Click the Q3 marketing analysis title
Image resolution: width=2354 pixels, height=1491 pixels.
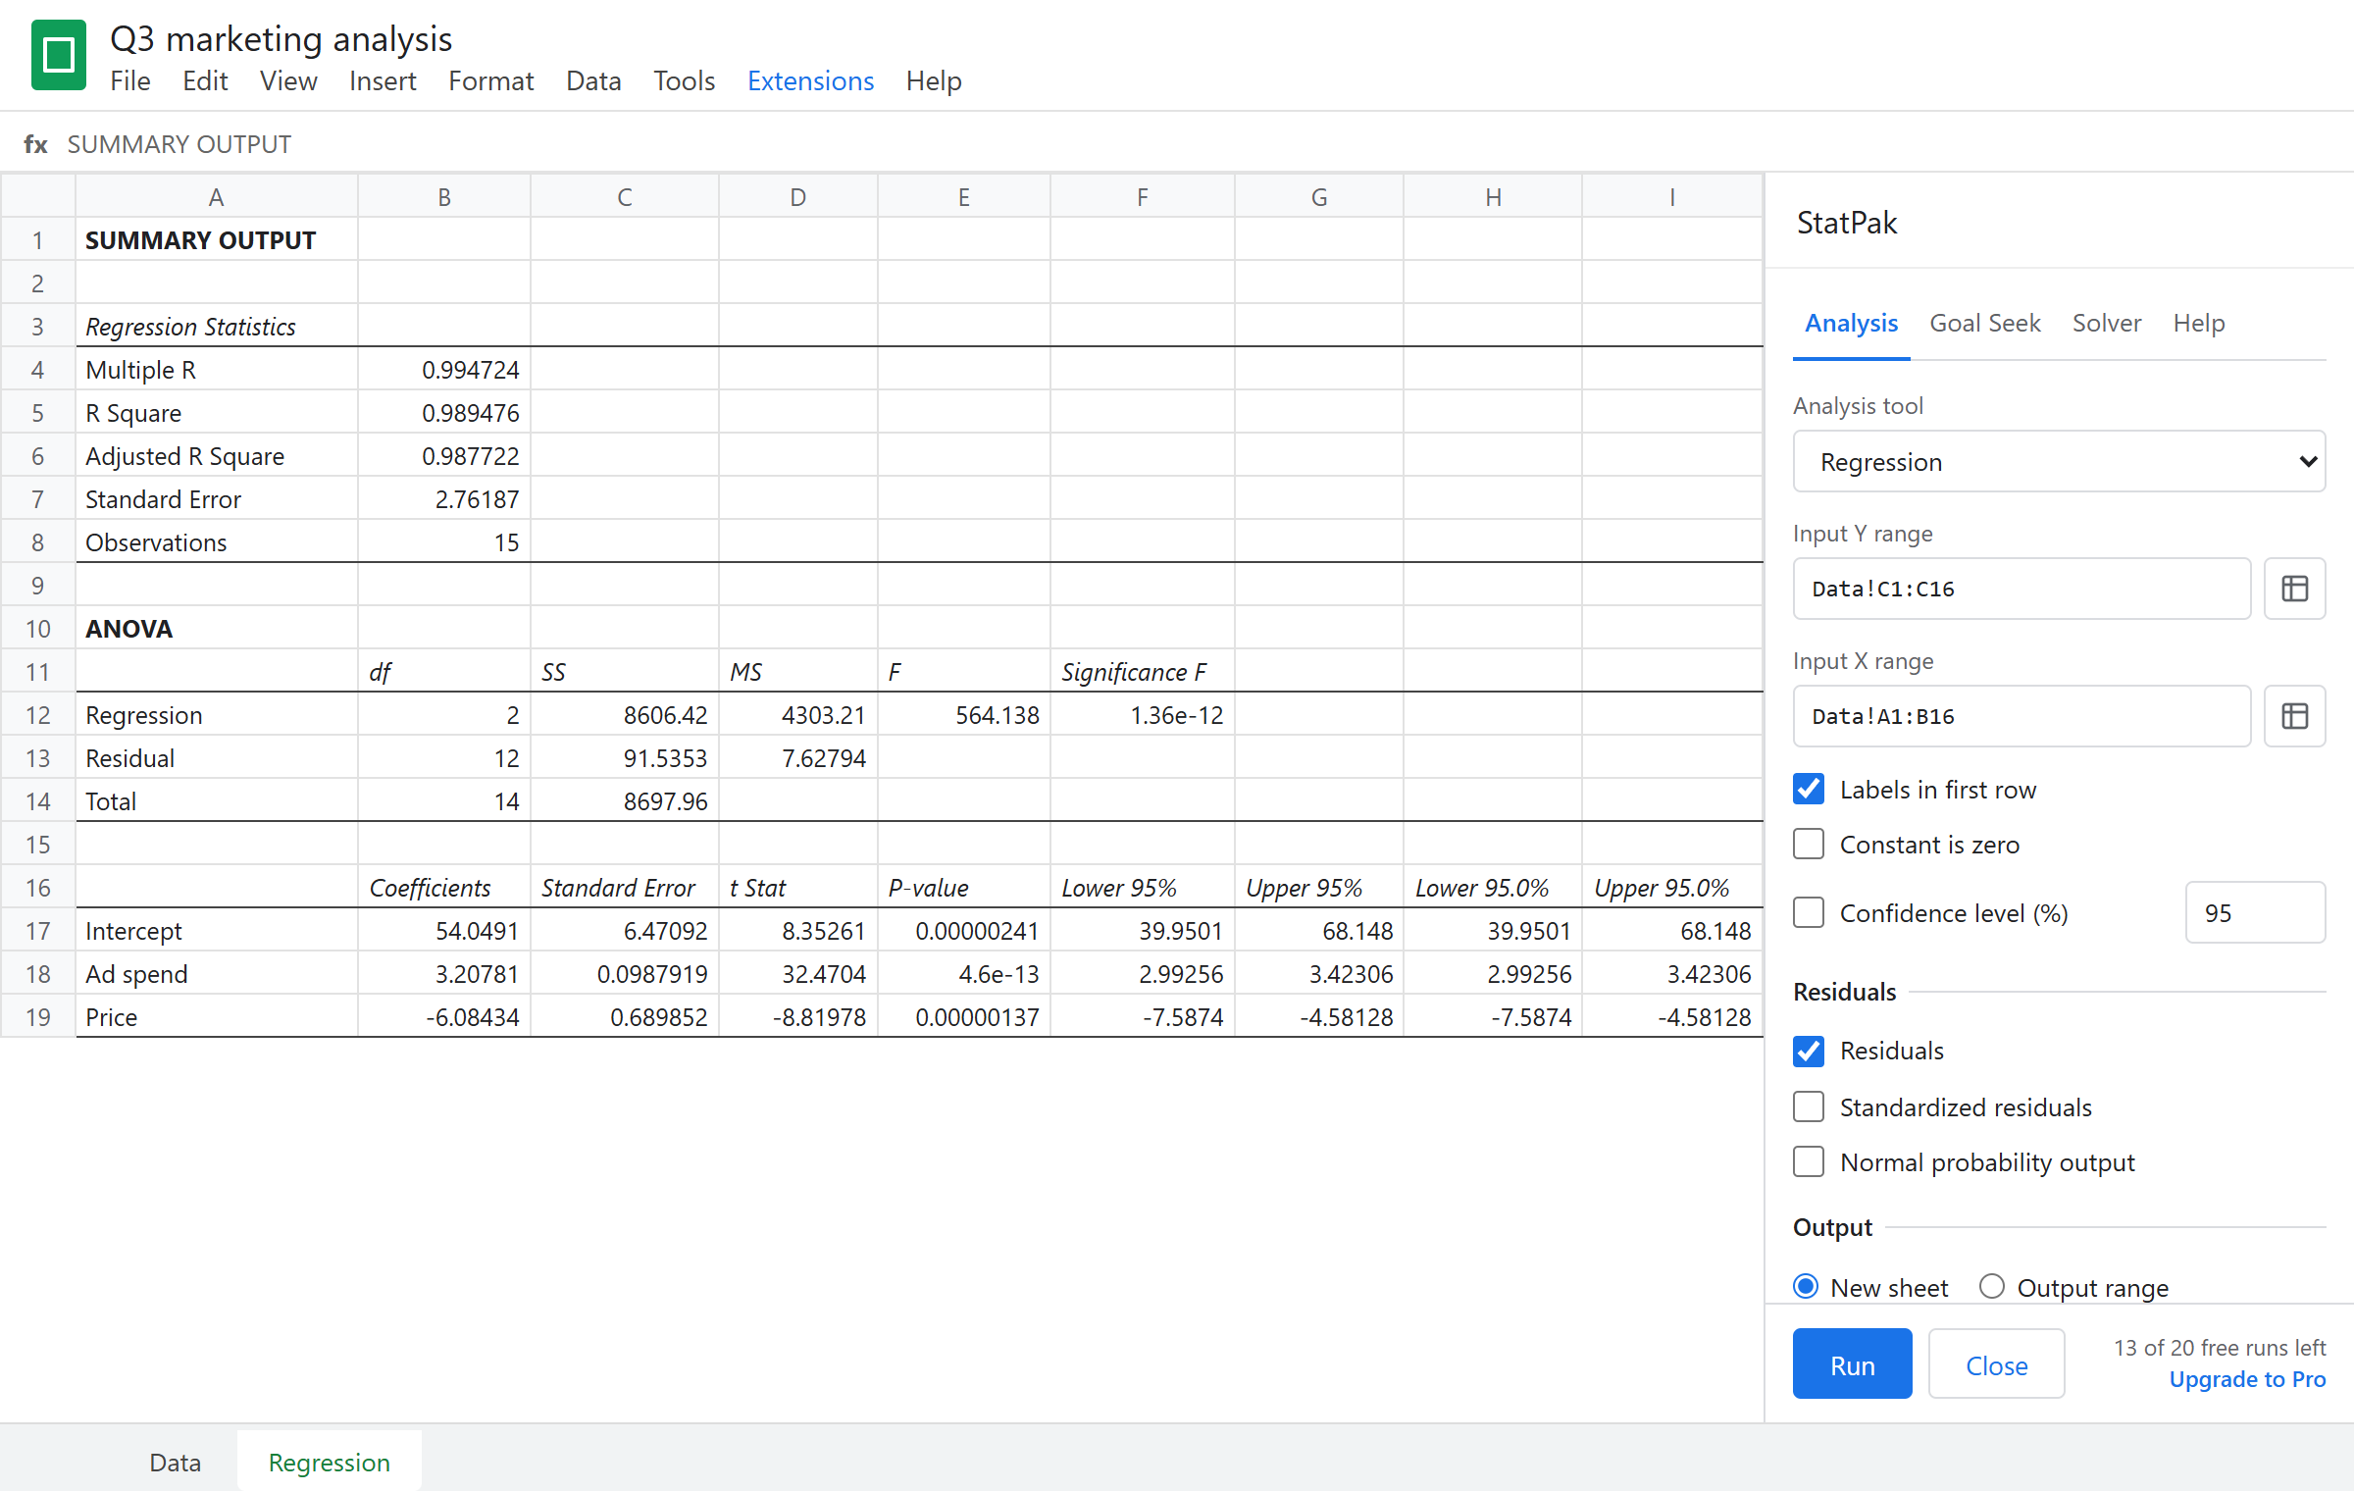point(281,39)
